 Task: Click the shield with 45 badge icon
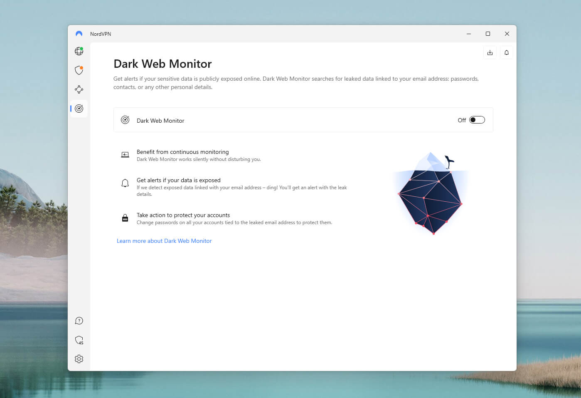click(x=79, y=340)
